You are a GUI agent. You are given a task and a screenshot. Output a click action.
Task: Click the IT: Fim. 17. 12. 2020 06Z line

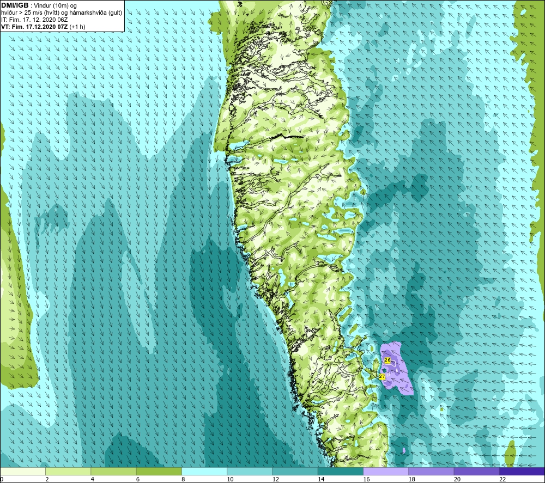pos(34,20)
